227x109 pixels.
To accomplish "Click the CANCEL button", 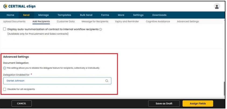I will pyautogui.click(x=22, y=104).
